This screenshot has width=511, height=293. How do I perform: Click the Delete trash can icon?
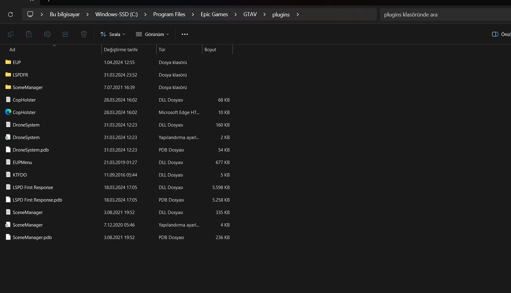(84, 34)
